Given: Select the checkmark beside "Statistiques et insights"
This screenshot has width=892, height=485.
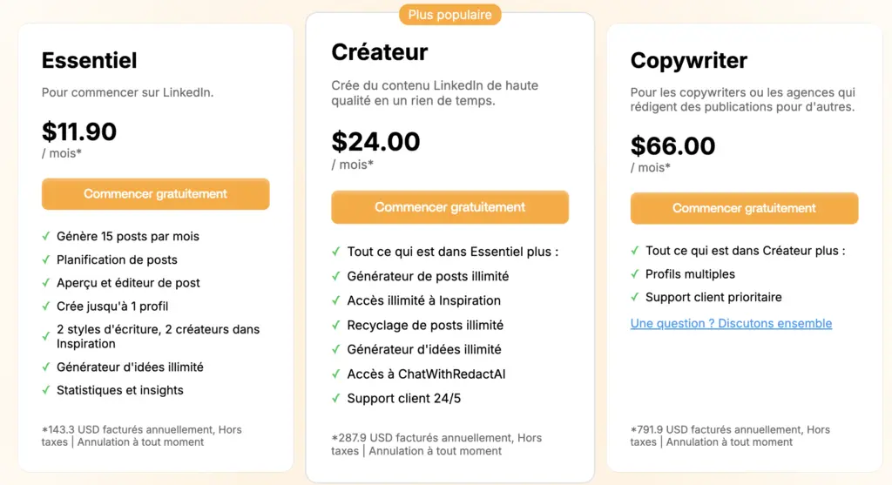Looking at the screenshot, I should click(x=46, y=390).
